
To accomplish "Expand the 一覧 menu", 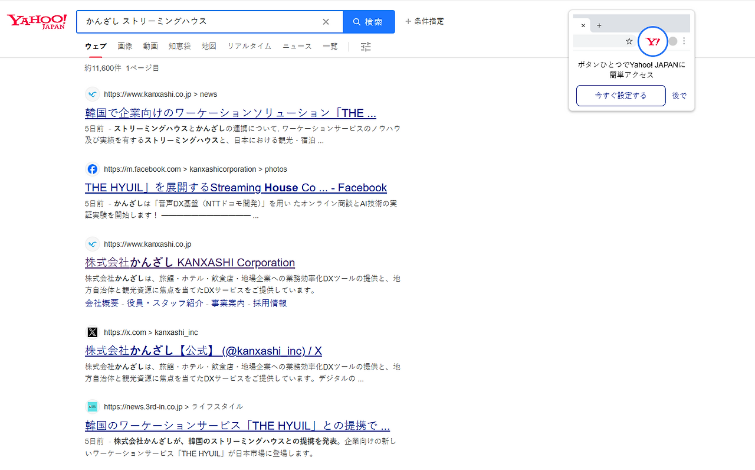I will [x=330, y=46].
